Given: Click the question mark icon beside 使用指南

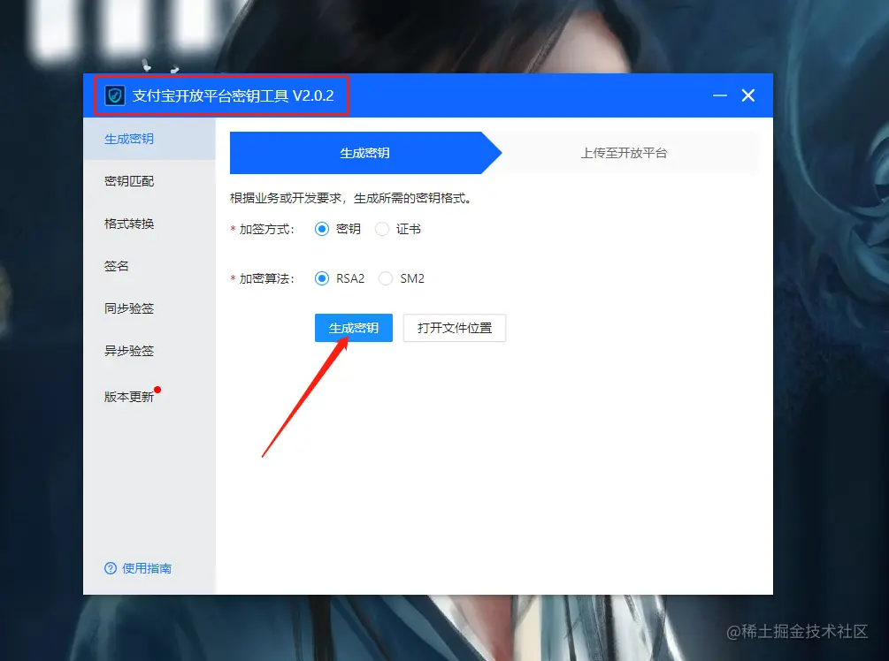Looking at the screenshot, I should pyautogui.click(x=111, y=568).
